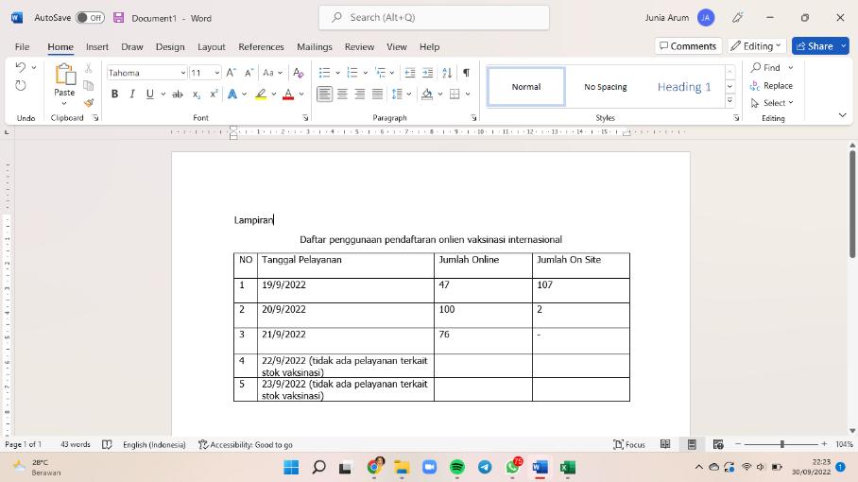Click the text highlight color button
Image resolution: width=858 pixels, height=482 pixels.
(261, 95)
